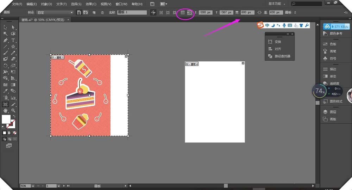Select the Pencil tool
This screenshot has height=190, width=352.
[x=13, y=53]
